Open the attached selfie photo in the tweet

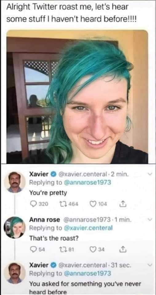[x=77, y=97]
